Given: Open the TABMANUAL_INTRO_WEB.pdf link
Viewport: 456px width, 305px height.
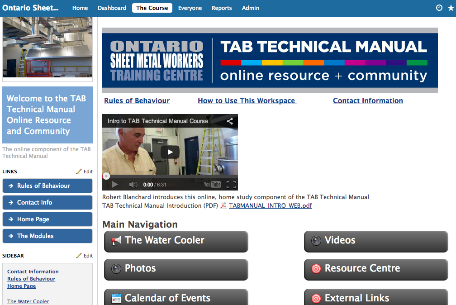Looking at the screenshot, I should tap(271, 205).
